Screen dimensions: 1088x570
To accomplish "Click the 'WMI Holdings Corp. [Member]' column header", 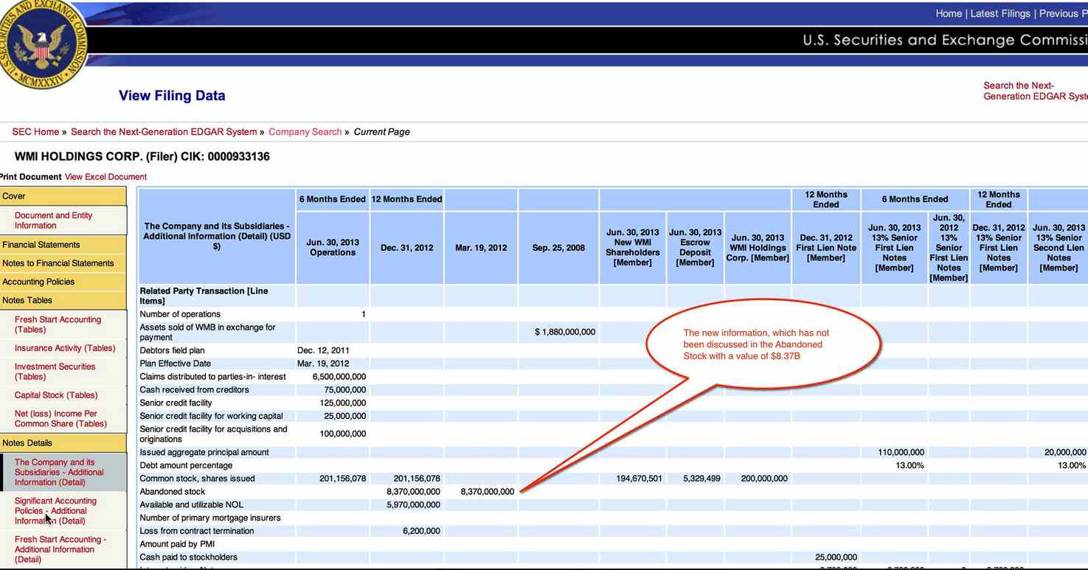I will click(758, 248).
